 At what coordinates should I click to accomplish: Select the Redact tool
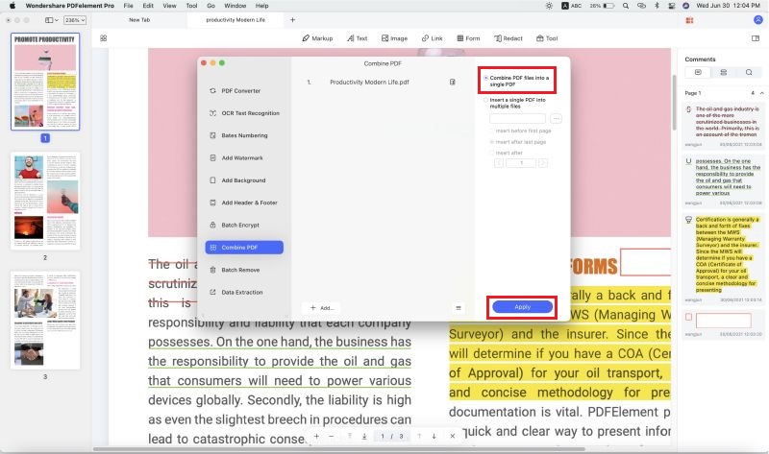(x=509, y=38)
